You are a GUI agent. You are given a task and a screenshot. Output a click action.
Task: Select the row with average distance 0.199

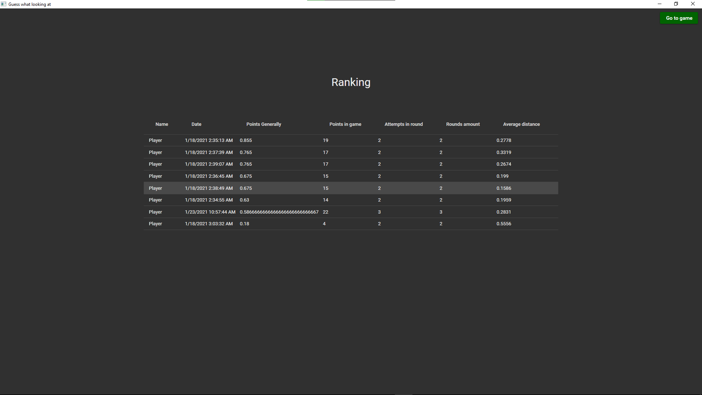tap(502, 176)
